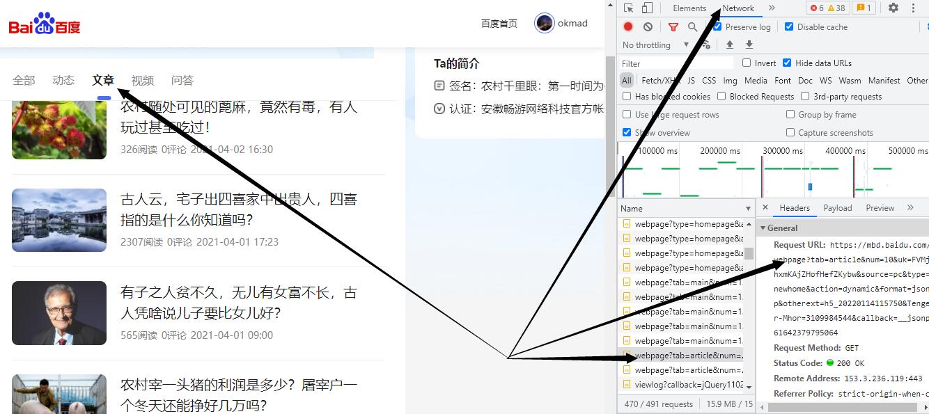Open article 有子之人贫不久

[239, 303]
